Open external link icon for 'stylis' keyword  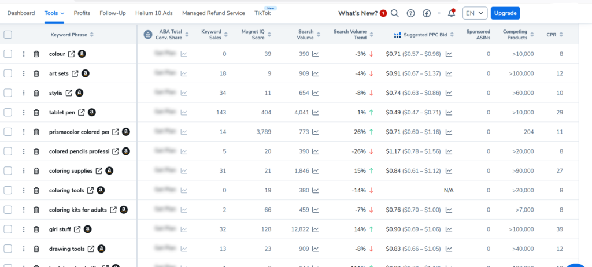point(69,92)
